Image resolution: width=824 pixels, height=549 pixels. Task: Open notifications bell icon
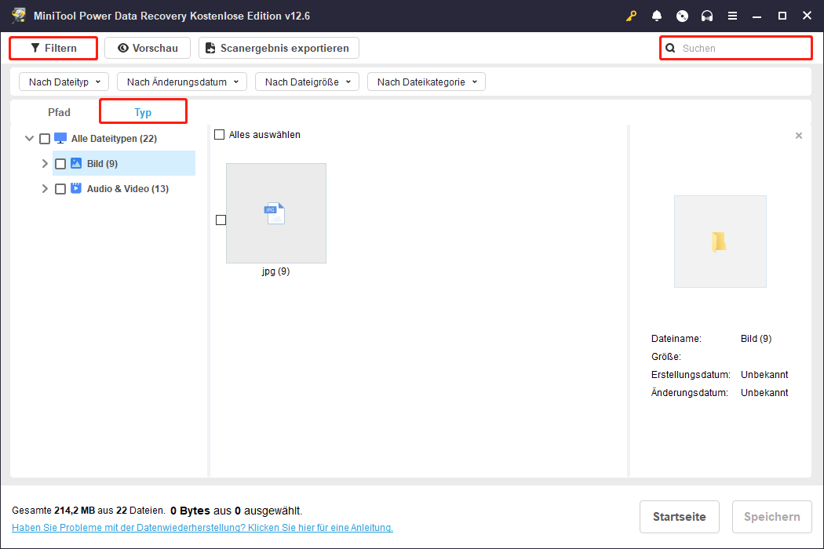(x=657, y=16)
